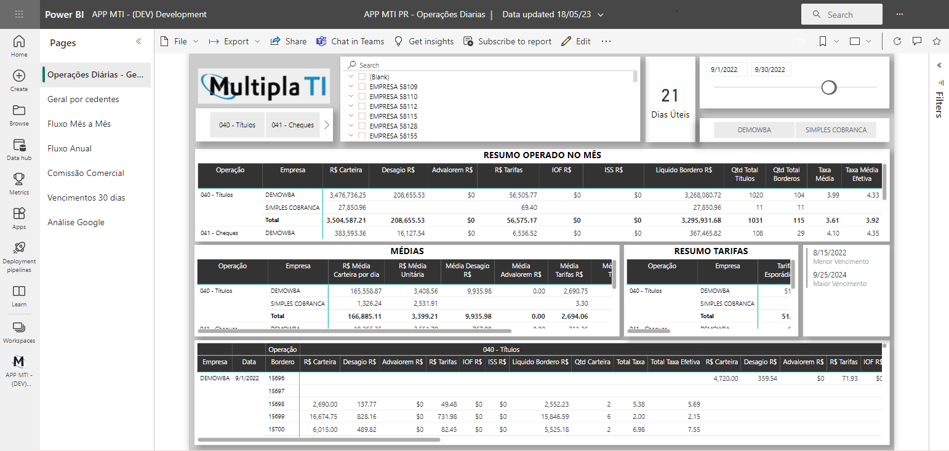Open Learn section
Screen dimensions: 949x451
pyautogui.click(x=19, y=296)
